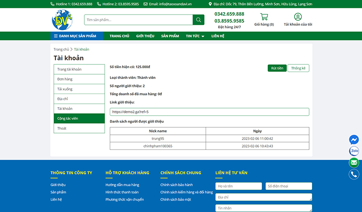
Task: Click phone icon beside Hotline 2
Action: [99, 4]
